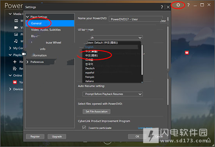Toggle I want to participate checkbox
Image resolution: width=215 pixels, height=147 pixels.
pos(84,128)
